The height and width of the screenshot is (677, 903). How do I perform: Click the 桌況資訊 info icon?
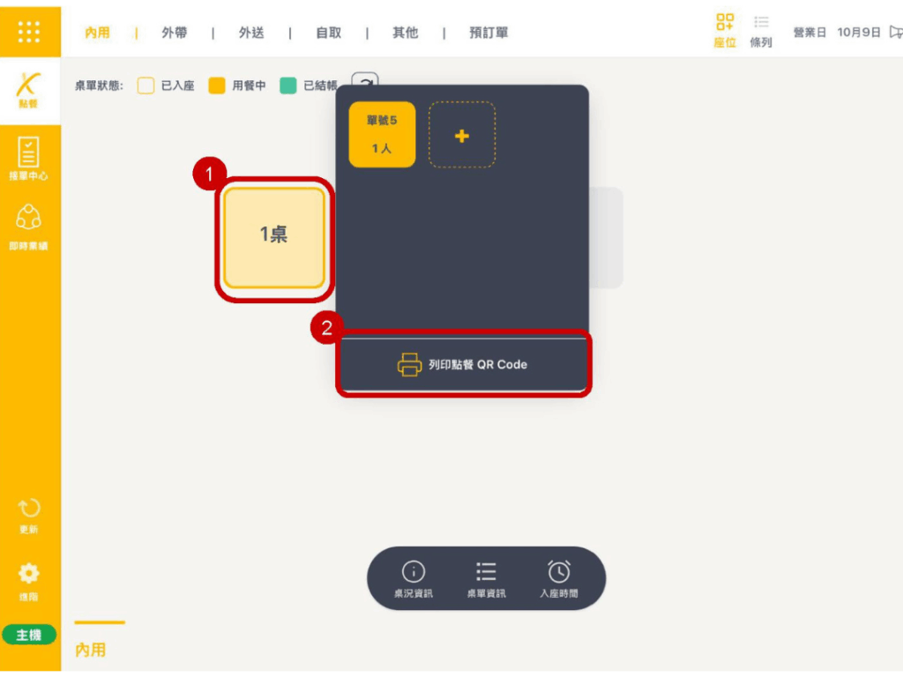[x=413, y=579]
